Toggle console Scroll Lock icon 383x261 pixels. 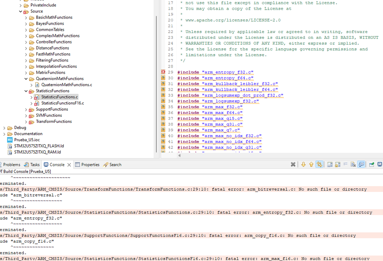point(337,165)
